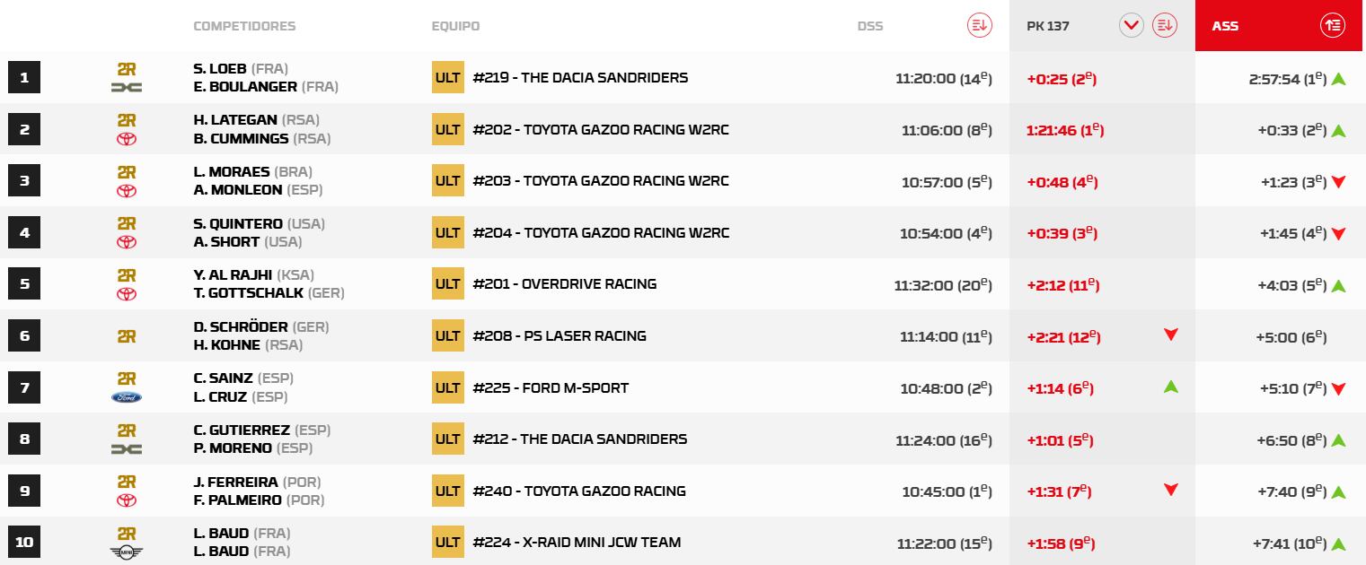Click the ULT badge for #219 Dacia Sandriders
Image resolution: width=1366 pixels, height=565 pixels.
click(447, 78)
